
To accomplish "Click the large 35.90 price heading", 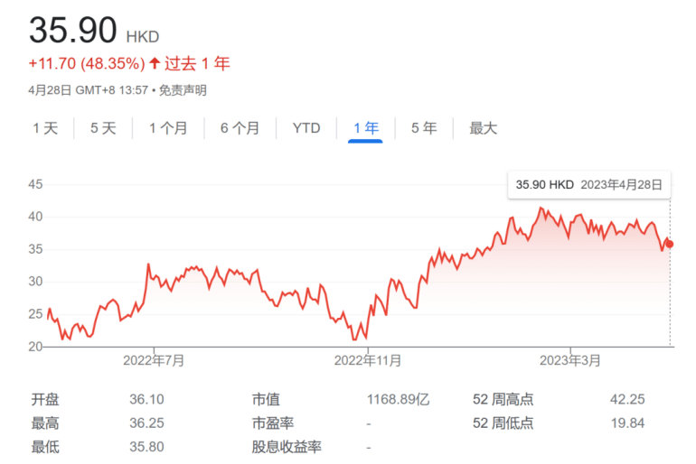I will (73, 31).
